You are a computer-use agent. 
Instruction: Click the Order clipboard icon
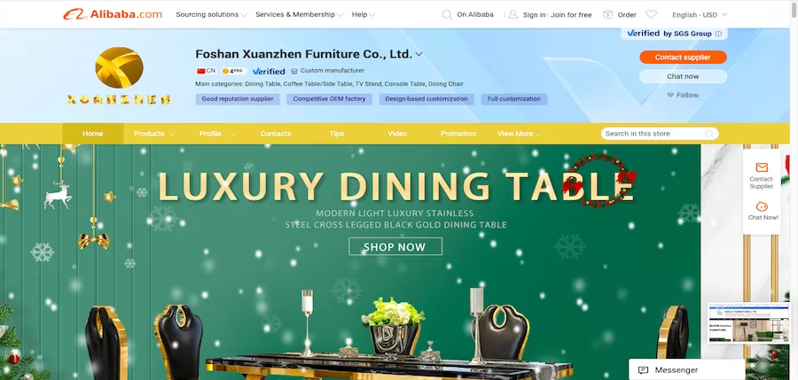[607, 15]
